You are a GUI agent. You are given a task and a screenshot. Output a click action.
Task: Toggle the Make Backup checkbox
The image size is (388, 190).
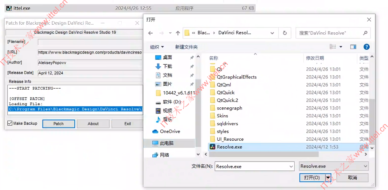click(x=10, y=123)
